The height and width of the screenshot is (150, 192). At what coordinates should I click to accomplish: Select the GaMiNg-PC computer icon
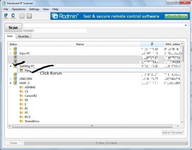tap(15, 66)
